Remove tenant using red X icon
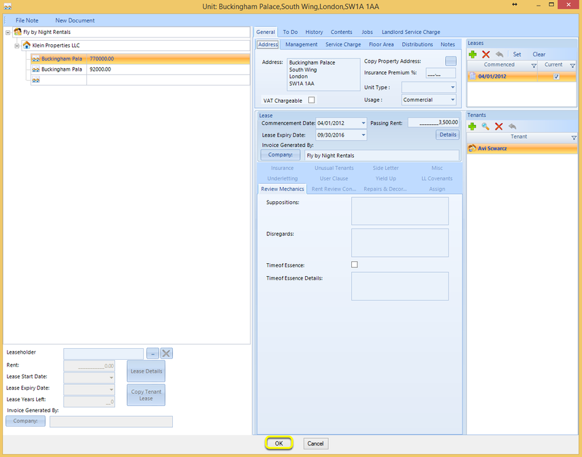The width and height of the screenshot is (582, 457). (499, 126)
